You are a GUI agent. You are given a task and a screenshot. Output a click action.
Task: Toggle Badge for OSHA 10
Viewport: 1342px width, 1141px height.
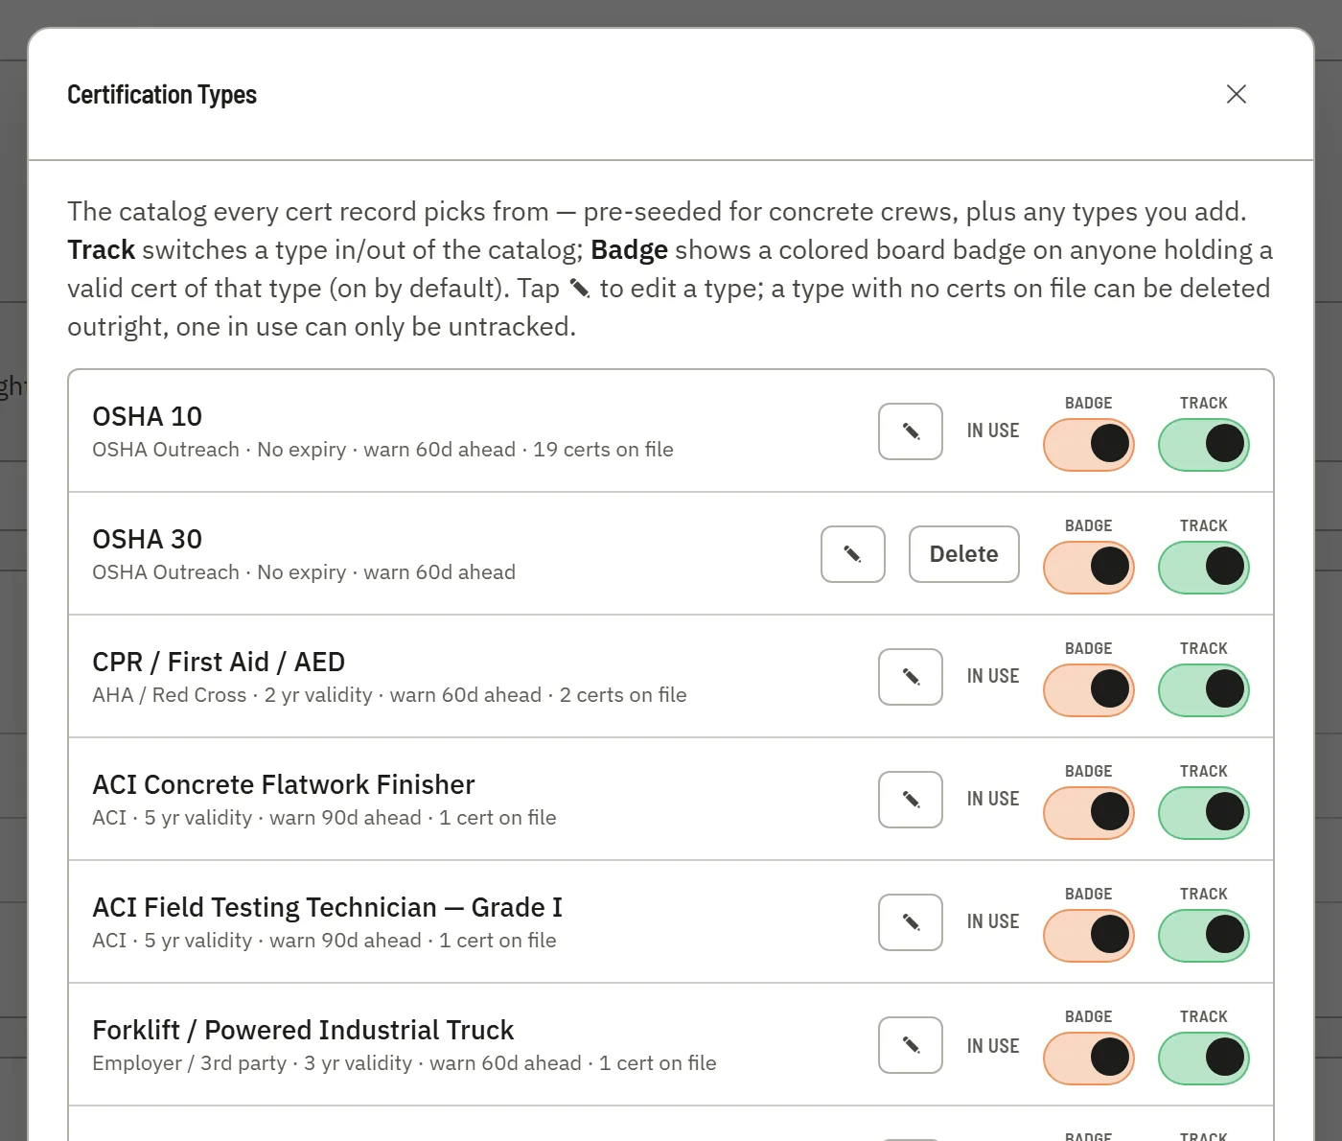[x=1089, y=445]
